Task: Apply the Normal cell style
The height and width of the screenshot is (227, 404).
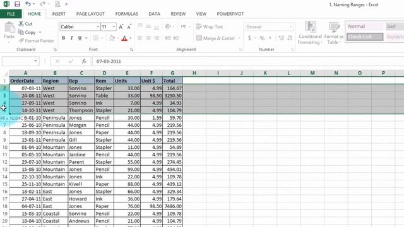Action: 365,26
